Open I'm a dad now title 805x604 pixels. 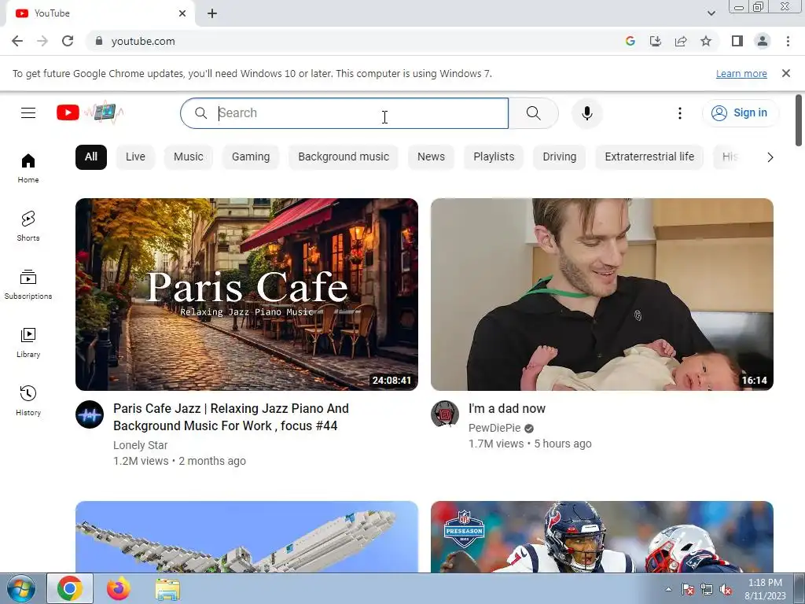(x=507, y=409)
